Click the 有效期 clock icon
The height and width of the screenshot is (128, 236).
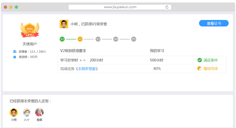tap(15, 57)
